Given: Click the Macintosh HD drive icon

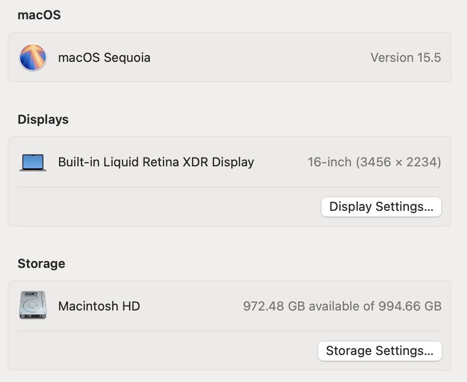Looking at the screenshot, I should [x=33, y=305].
